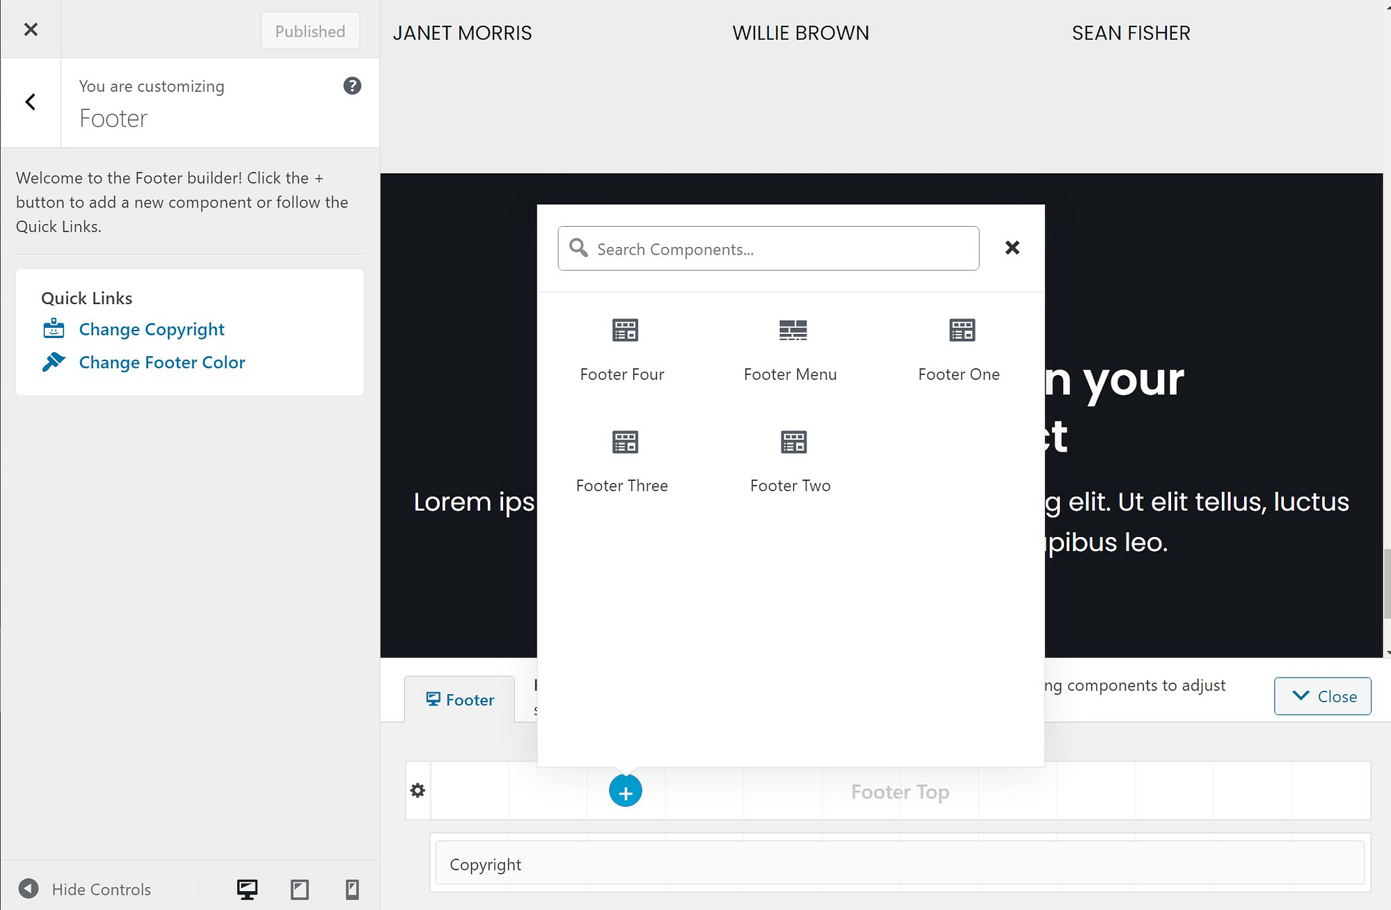Click the blue plus add component icon
Image resolution: width=1391 pixels, height=910 pixels.
pos(626,792)
